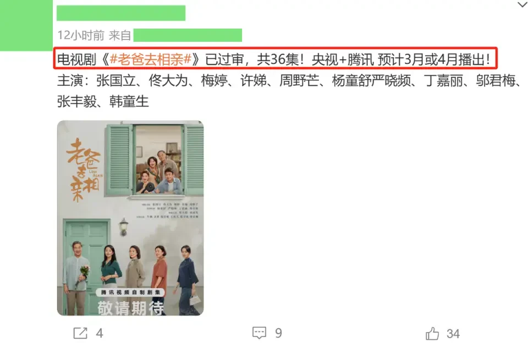Click the comment count 9
This screenshot has height=343, width=528.
278,333
